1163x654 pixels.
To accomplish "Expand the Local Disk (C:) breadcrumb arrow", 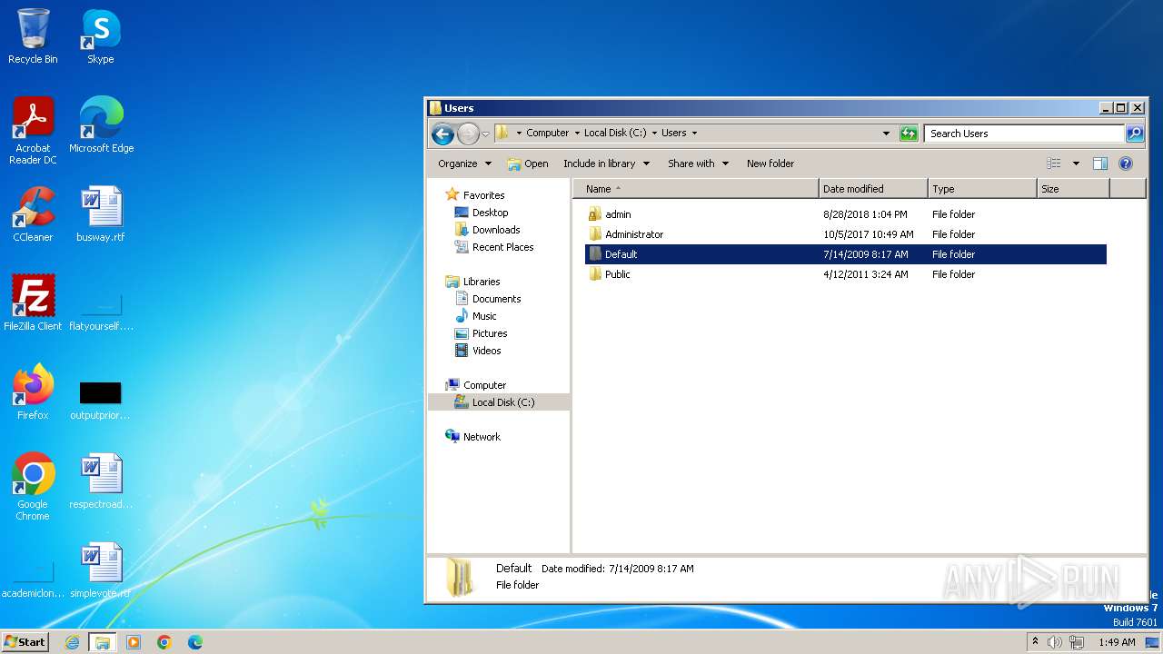I will click(x=654, y=133).
